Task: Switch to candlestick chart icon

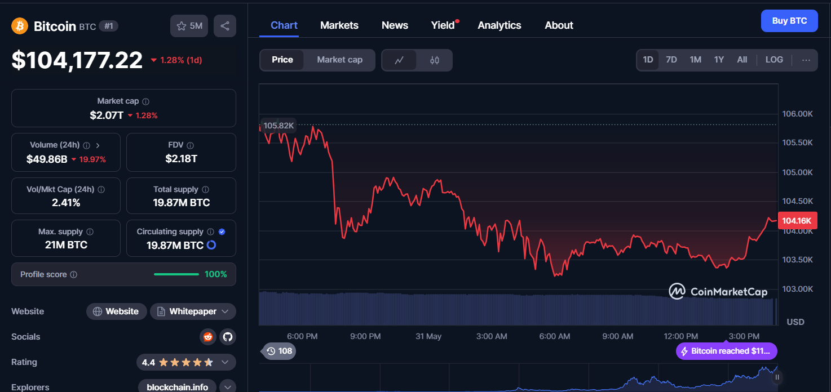Action: [x=435, y=60]
